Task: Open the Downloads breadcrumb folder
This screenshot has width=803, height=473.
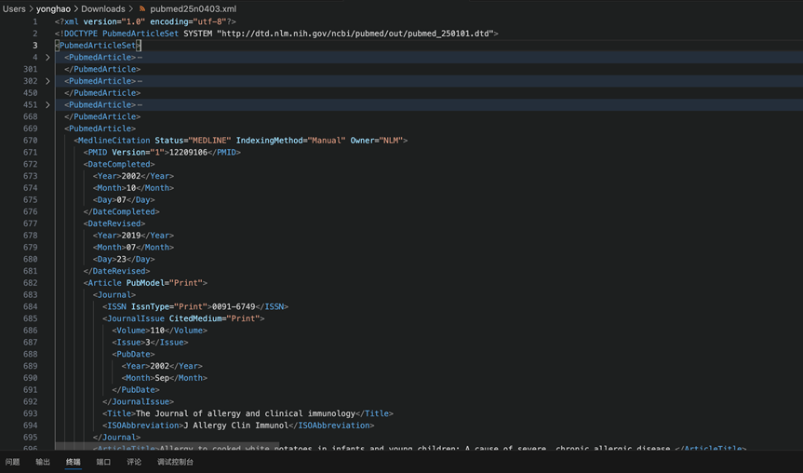Action: 102,9
